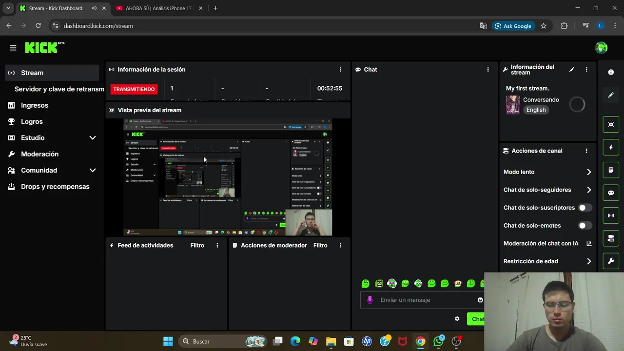Mute the Kick Dashboard tab audio icon

(x=94, y=8)
